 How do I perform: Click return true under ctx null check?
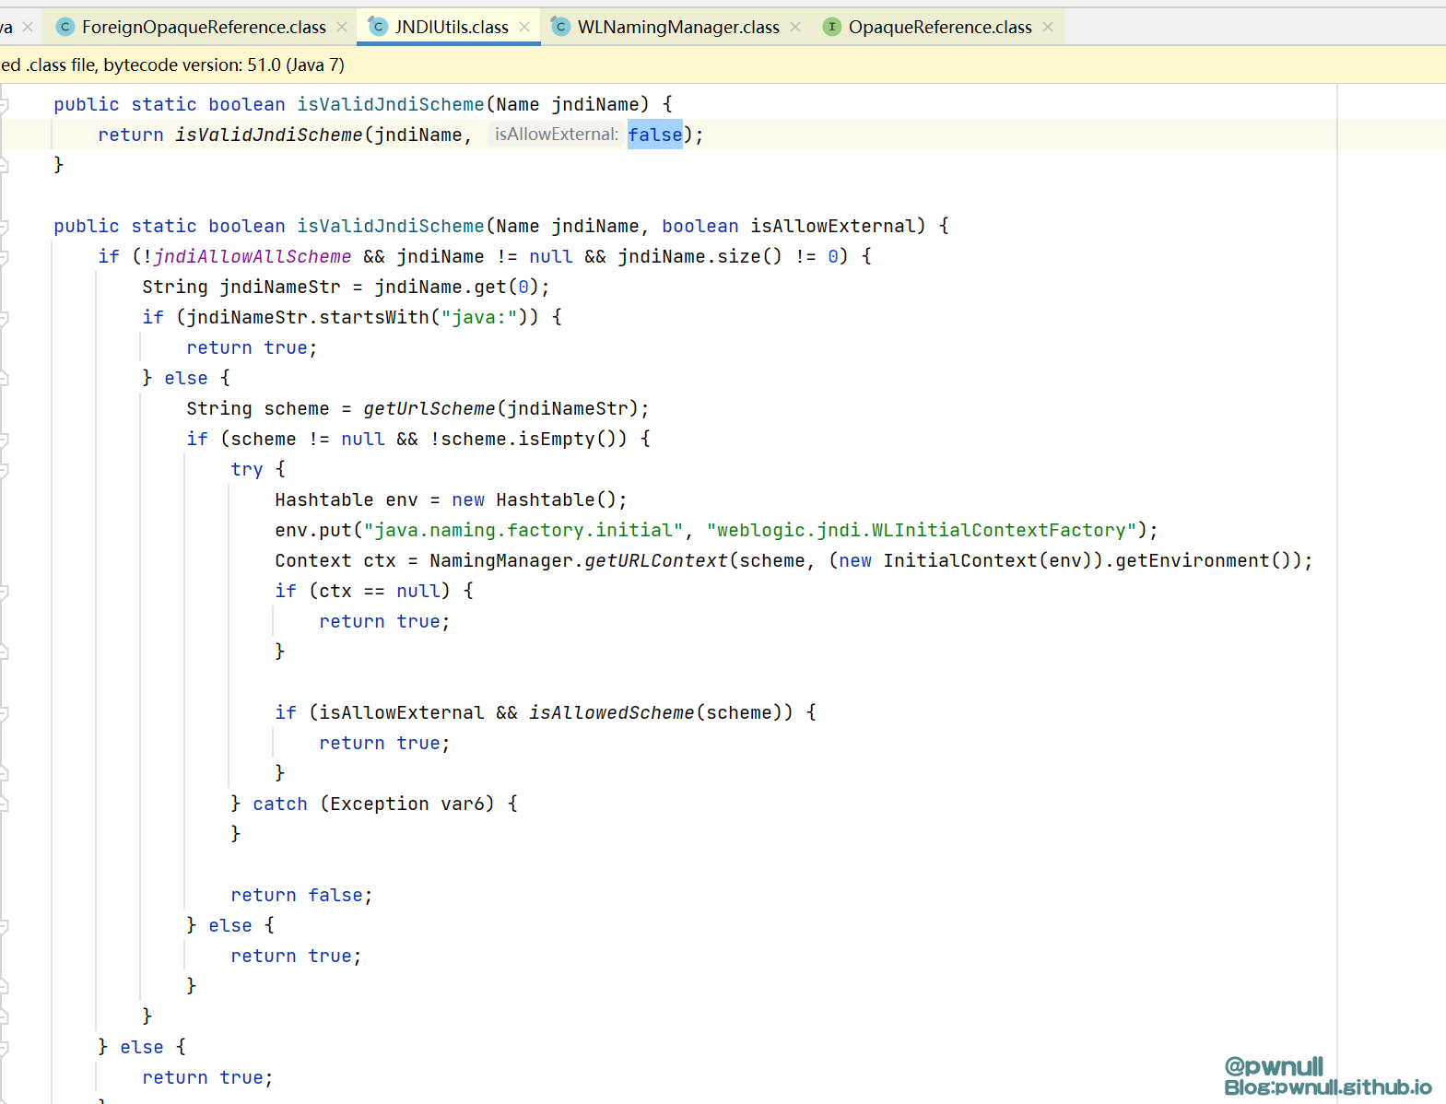tap(384, 621)
